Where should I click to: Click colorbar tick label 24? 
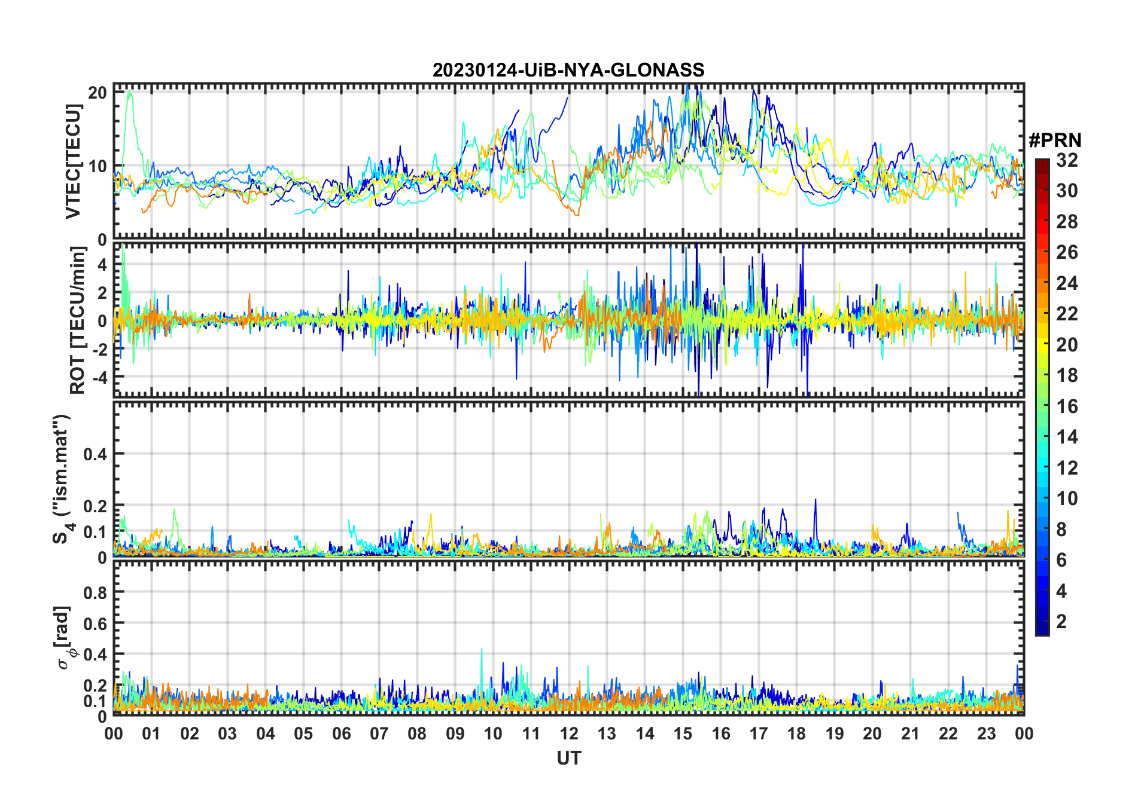coord(1067,283)
